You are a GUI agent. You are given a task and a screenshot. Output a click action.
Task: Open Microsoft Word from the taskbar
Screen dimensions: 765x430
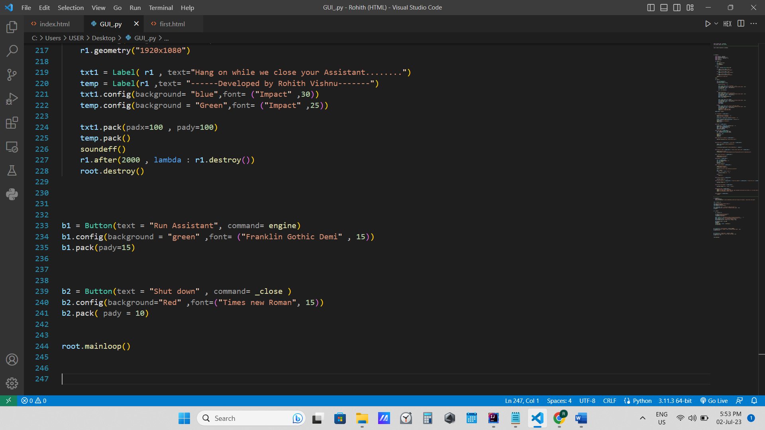pyautogui.click(x=581, y=418)
